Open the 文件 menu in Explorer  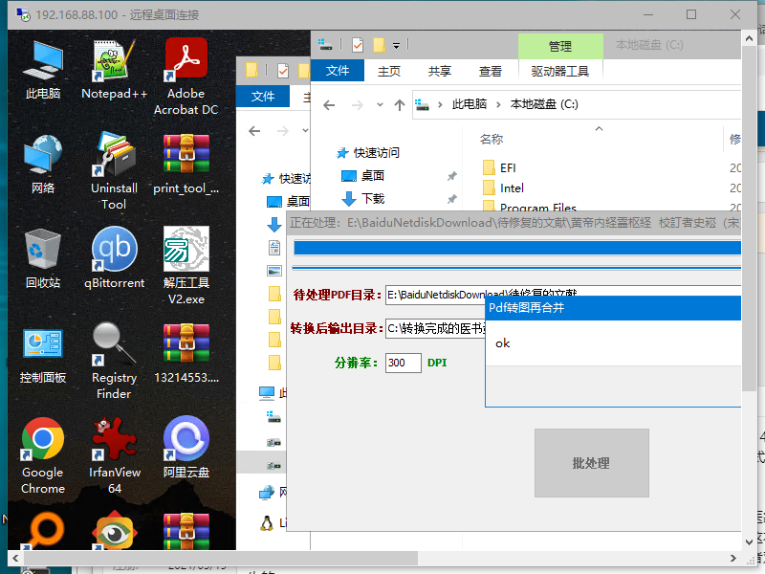[x=338, y=71]
